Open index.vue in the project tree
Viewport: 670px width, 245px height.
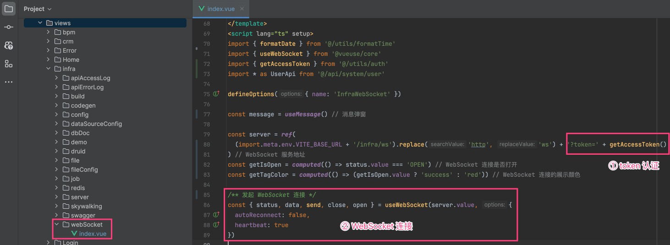coord(93,234)
